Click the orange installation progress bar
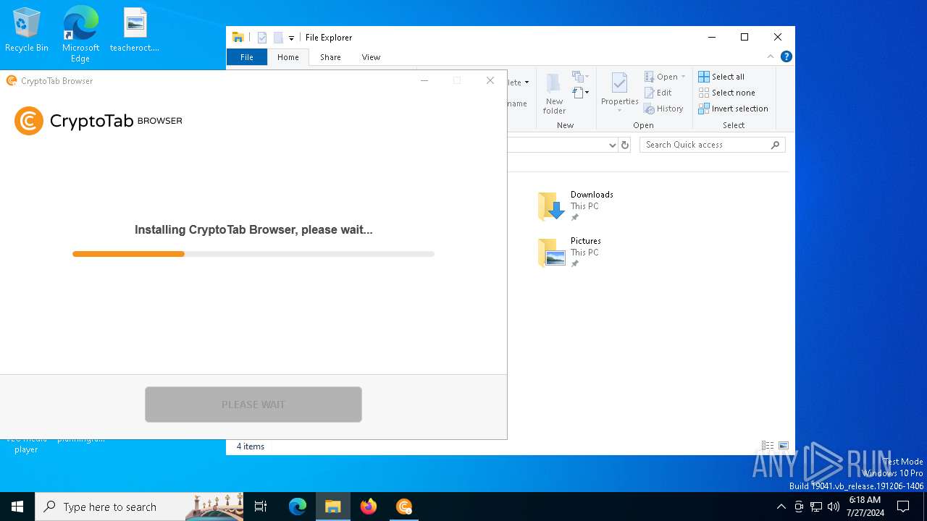The width and height of the screenshot is (927, 521). coord(253,254)
